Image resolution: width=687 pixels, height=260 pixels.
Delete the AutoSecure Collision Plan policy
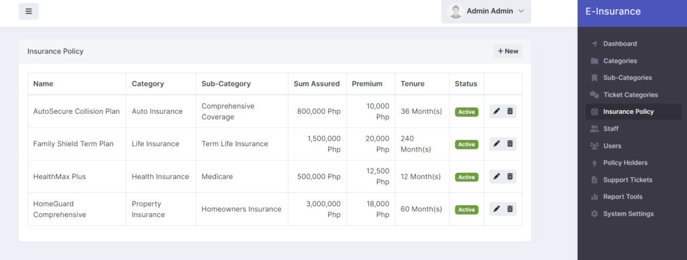510,111
